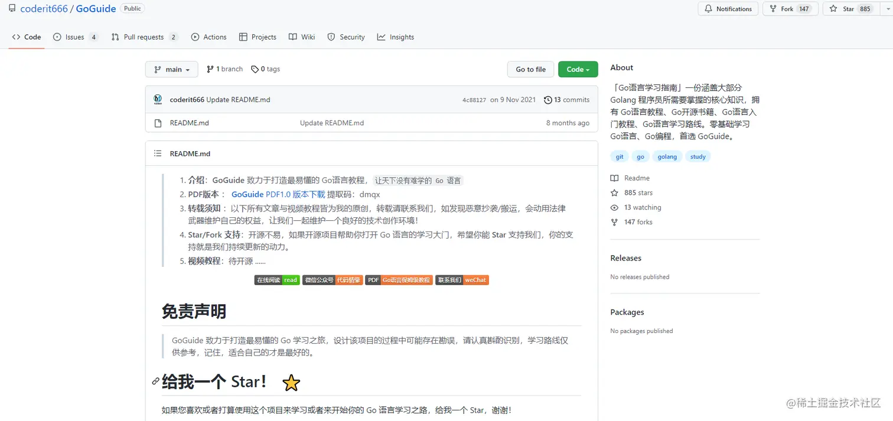Click the star emoji in heading

tap(291, 383)
